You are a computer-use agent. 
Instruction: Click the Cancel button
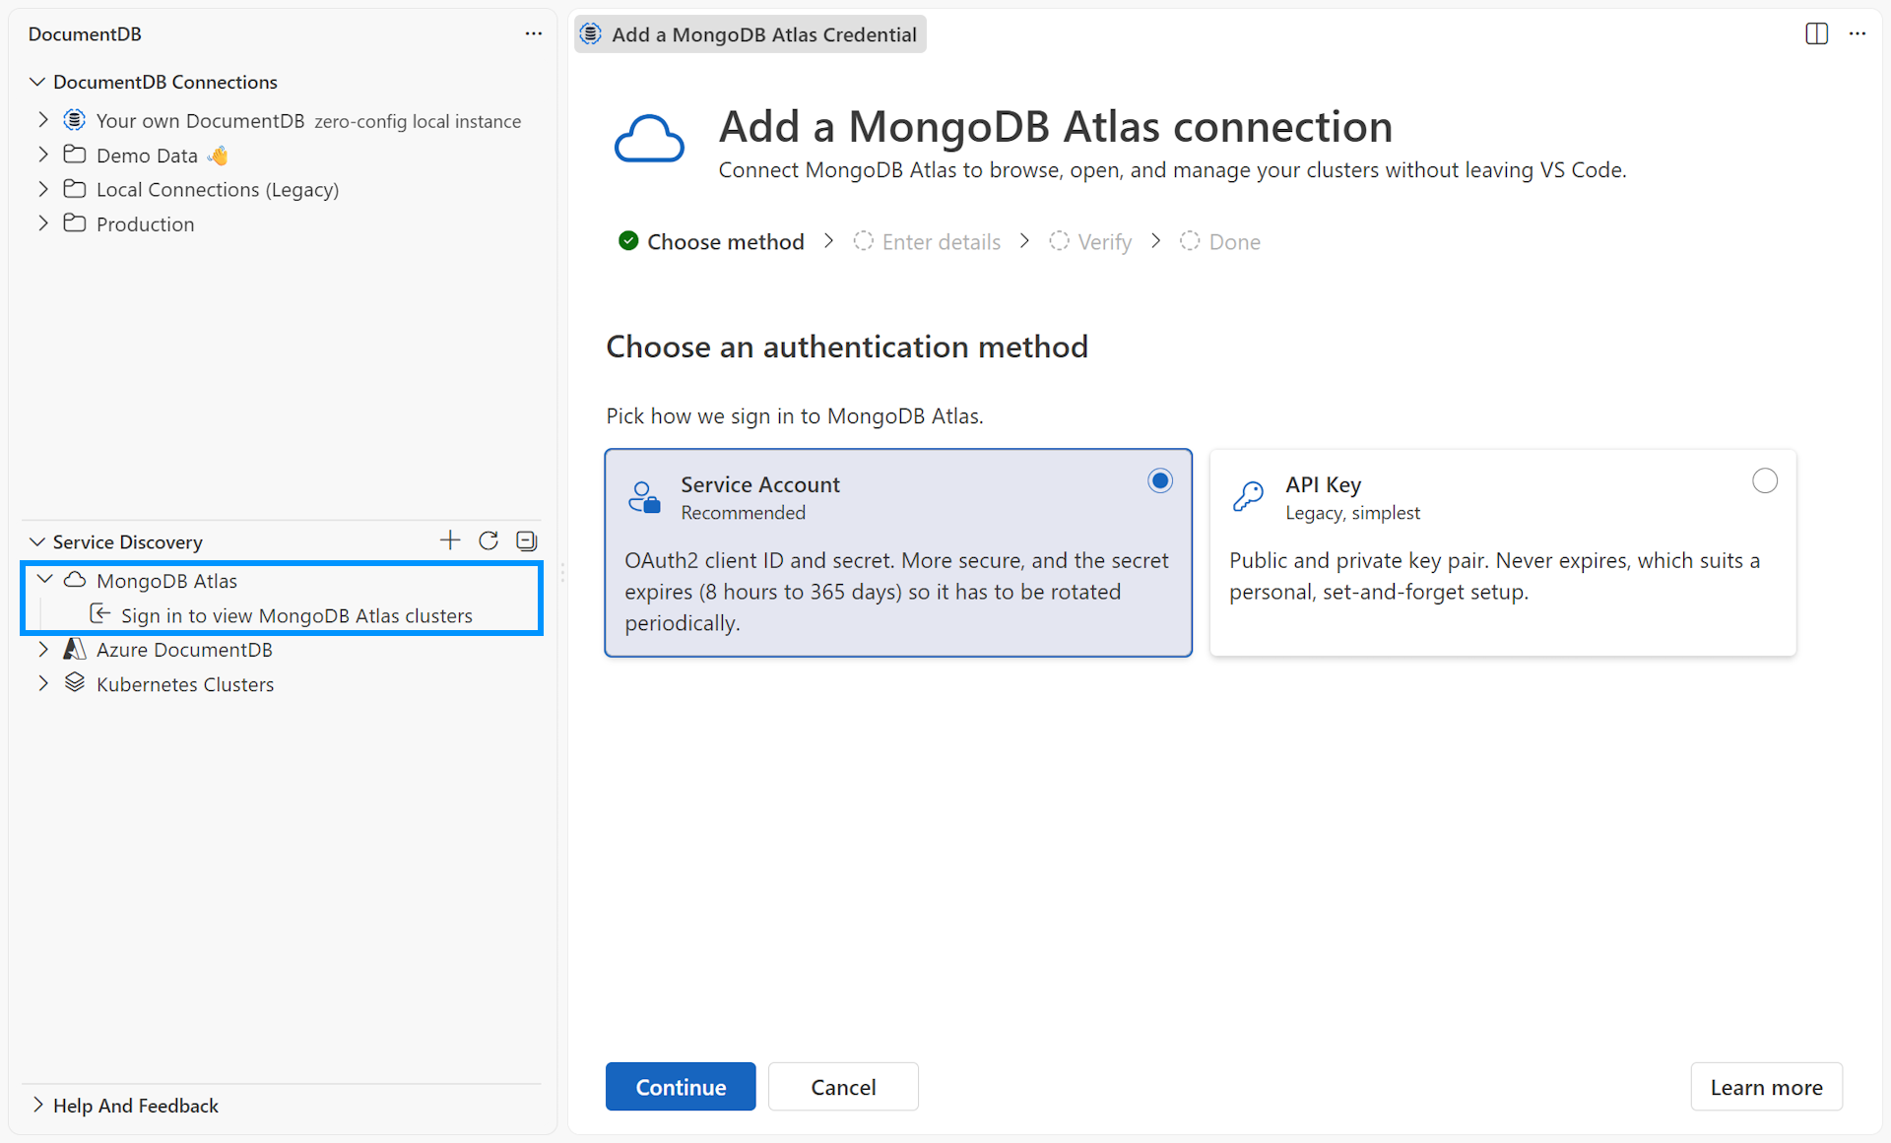pos(843,1087)
